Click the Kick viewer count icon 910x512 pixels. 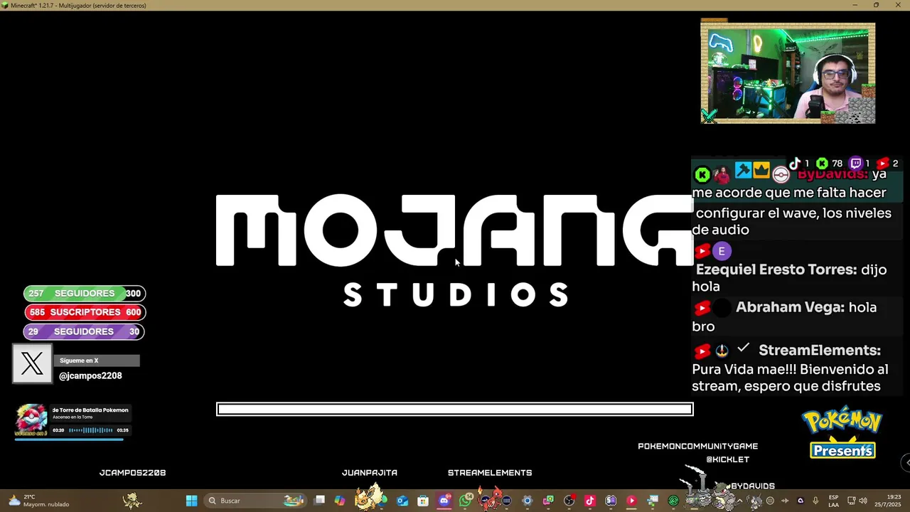click(x=822, y=164)
